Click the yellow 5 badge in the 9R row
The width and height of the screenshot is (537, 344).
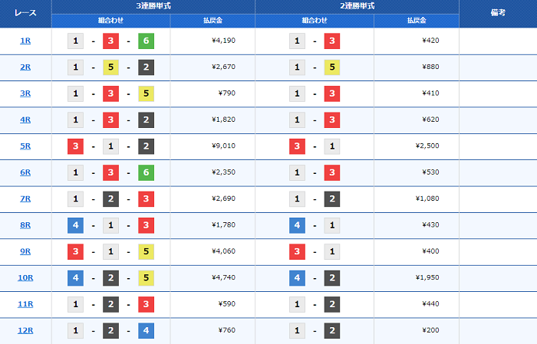coord(146,252)
